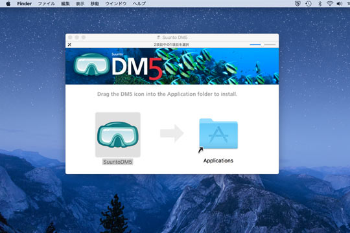Click the Applications folder name label

[x=218, y=161]
